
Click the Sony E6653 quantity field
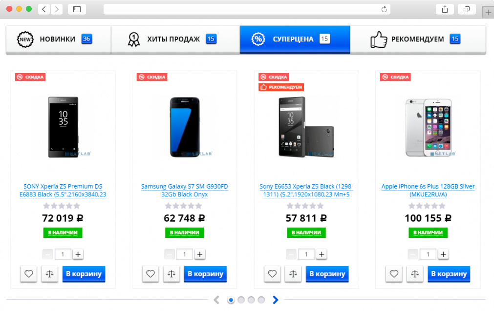click(306, 254)
